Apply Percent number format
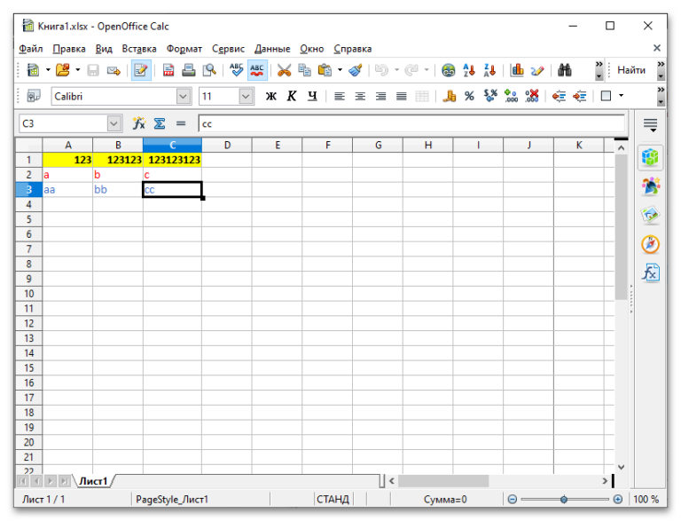 [469, 96]
